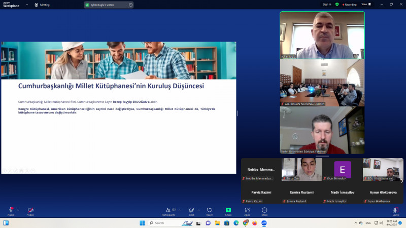Turn on the camera with Video button
The image size is (406, 228).
(30, 210)
